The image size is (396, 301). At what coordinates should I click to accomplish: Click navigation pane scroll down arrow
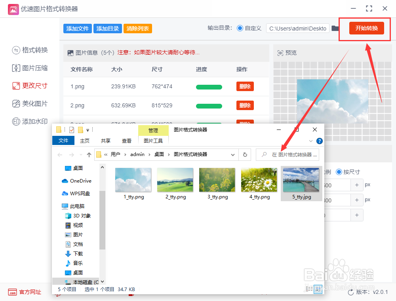pos(102,281)
